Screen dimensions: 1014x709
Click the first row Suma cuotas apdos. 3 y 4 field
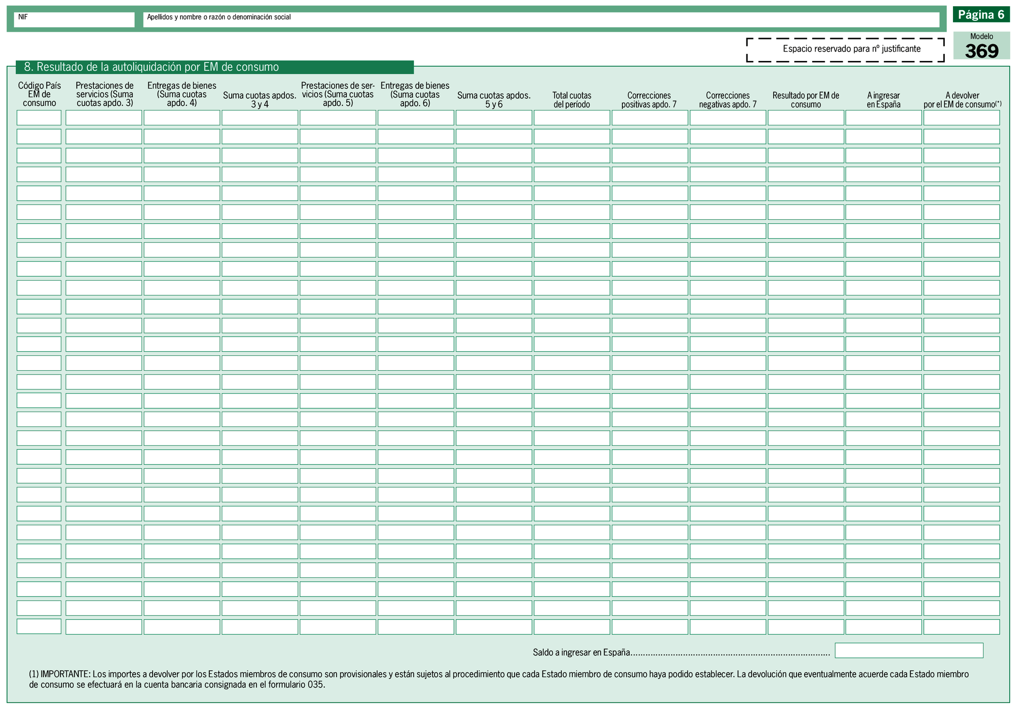260,118
